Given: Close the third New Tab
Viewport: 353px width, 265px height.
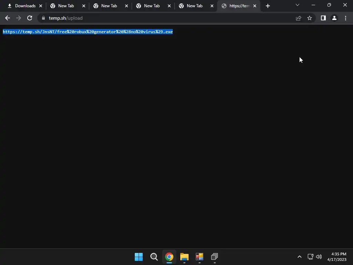Looking at the screenshot, I should point(169,6).
